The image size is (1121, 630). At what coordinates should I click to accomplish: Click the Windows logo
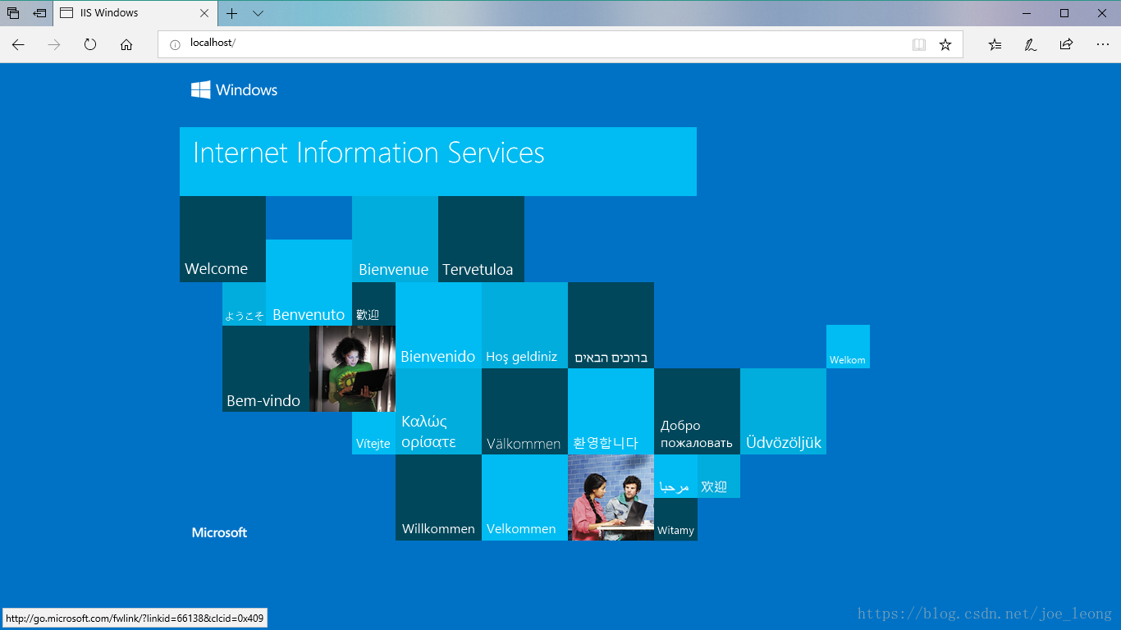235,90
